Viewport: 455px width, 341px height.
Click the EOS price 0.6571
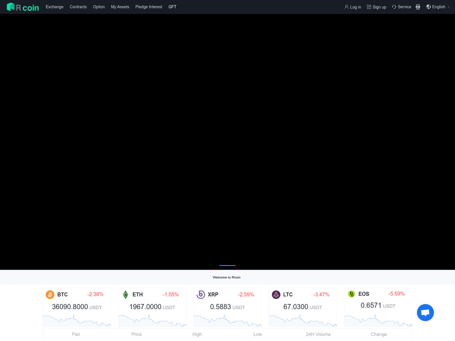[371, 305]
